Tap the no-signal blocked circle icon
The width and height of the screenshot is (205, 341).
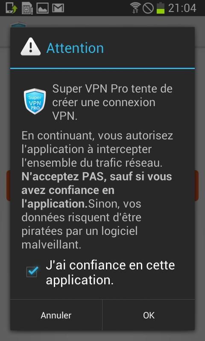click(148, 8)
